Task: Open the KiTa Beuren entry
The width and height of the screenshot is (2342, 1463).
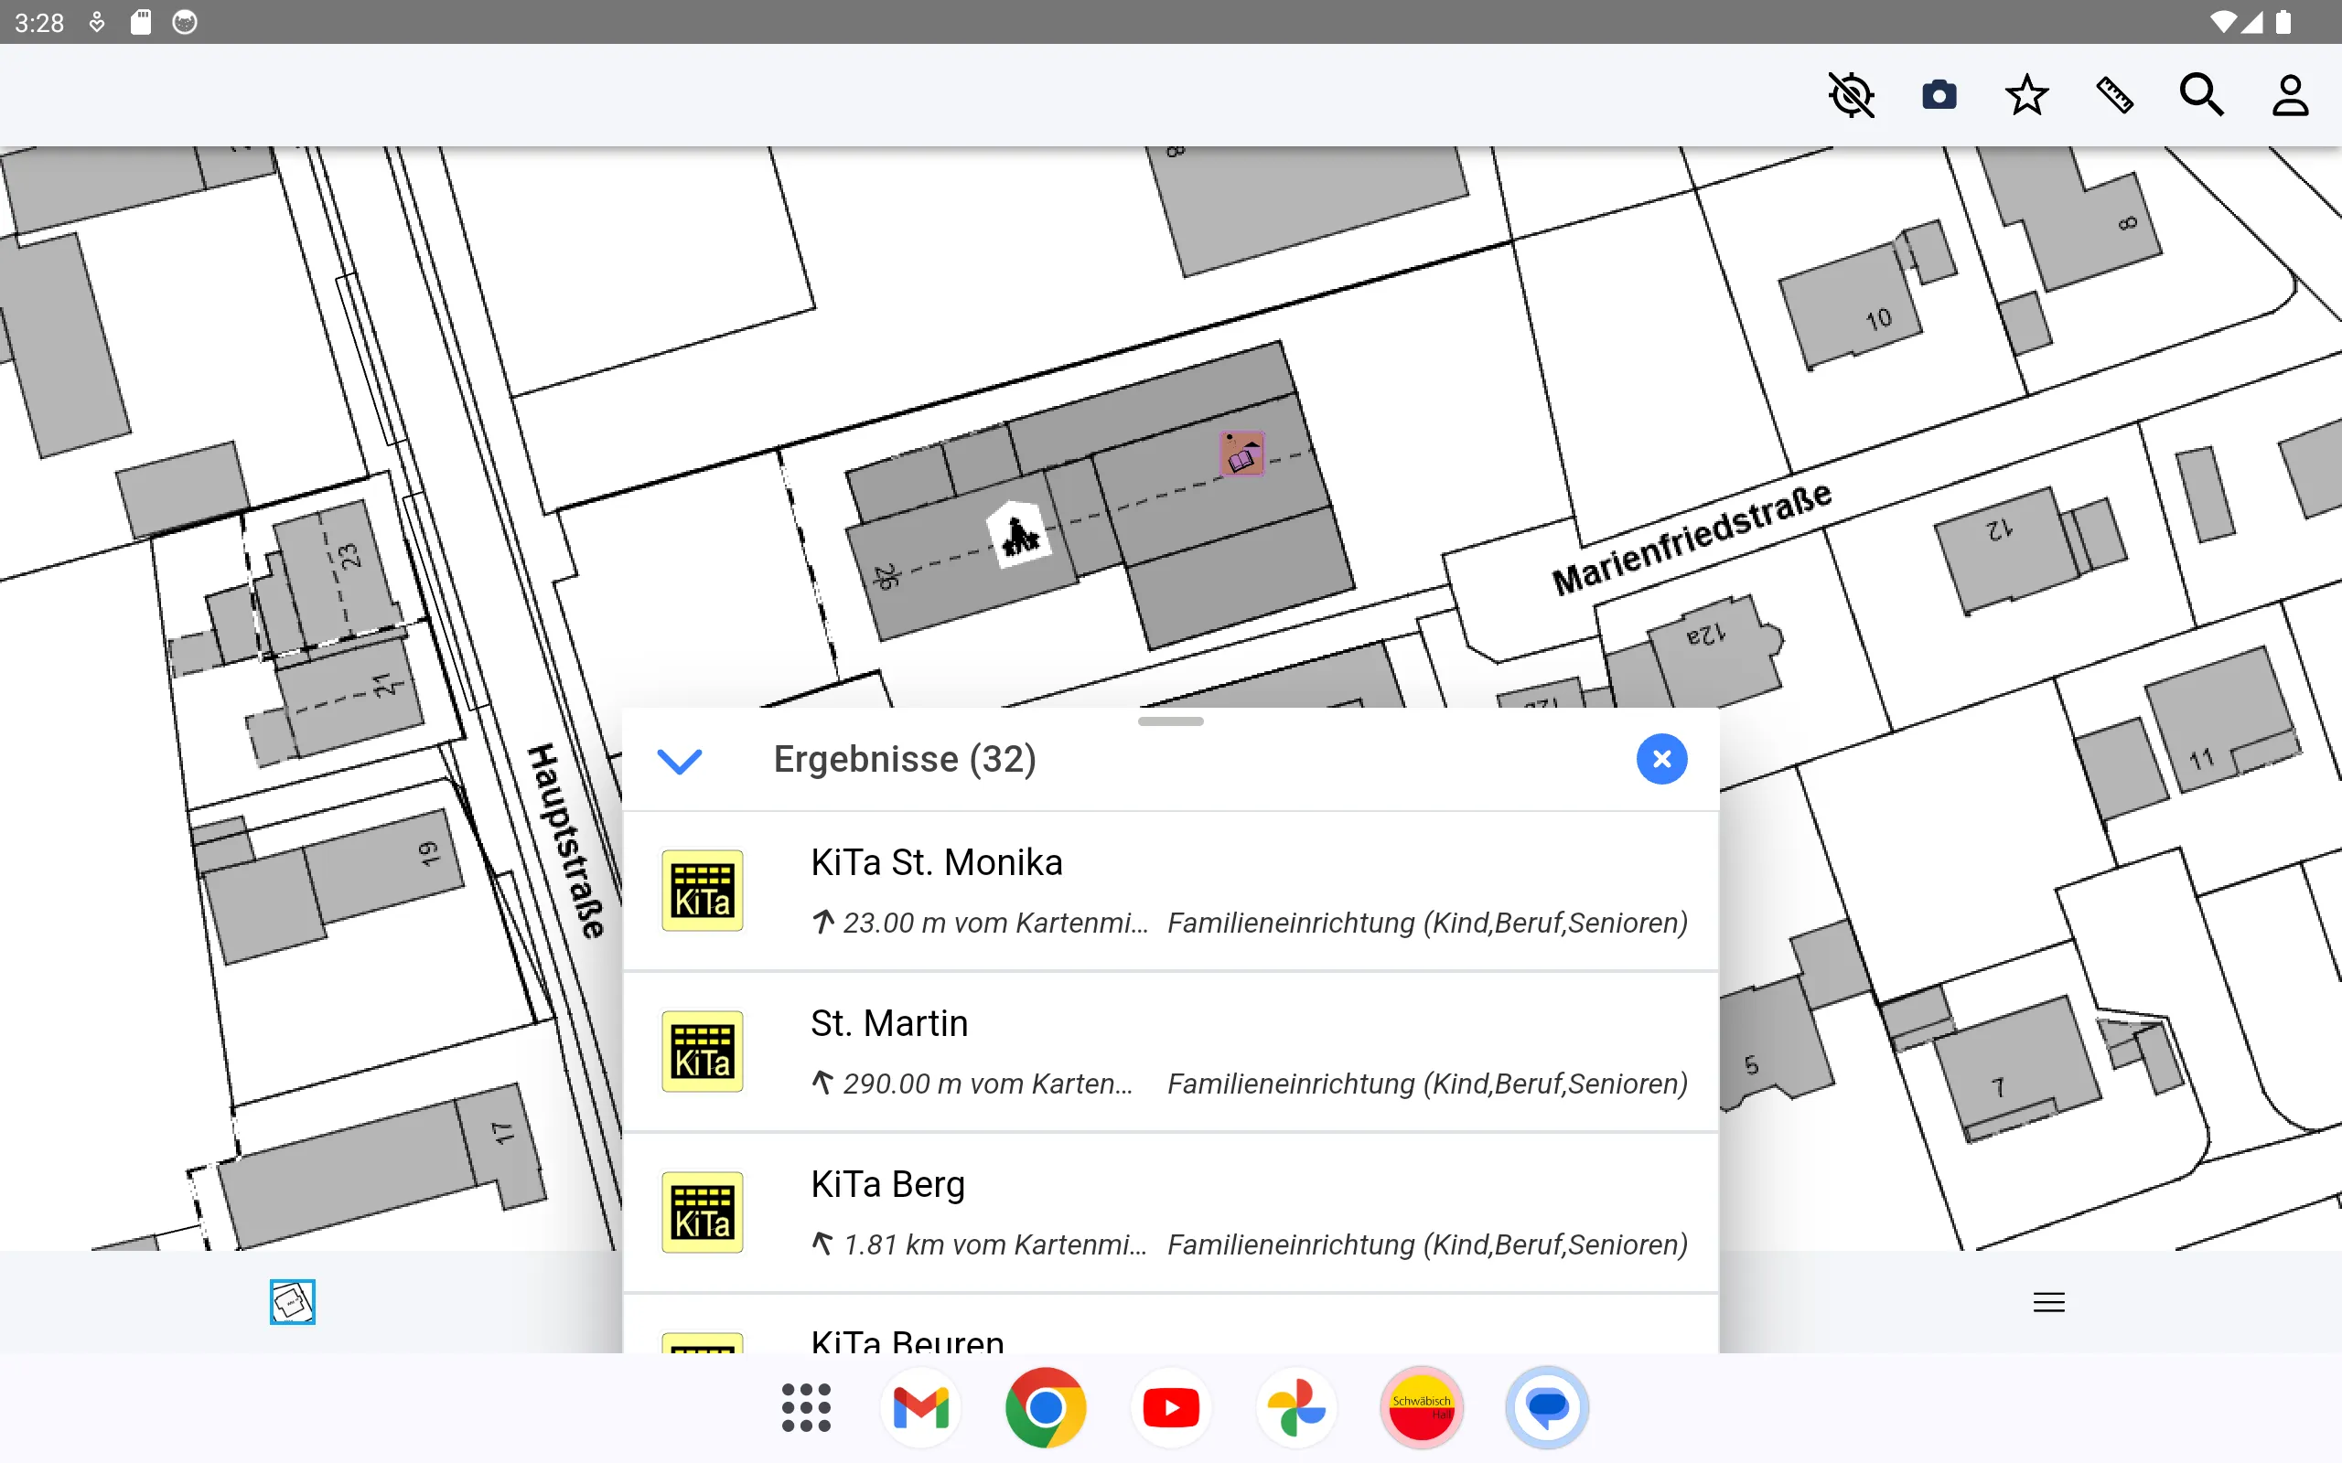Action: 1171,1324
